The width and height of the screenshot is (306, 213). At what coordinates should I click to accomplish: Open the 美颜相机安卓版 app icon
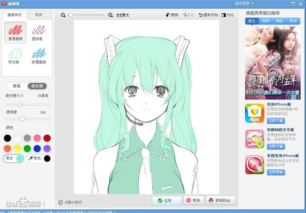254,139
